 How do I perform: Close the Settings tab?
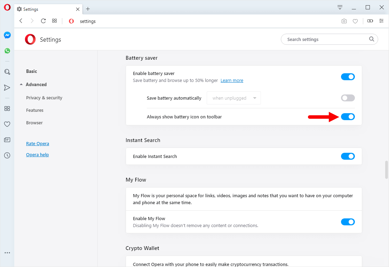(78, 9)
